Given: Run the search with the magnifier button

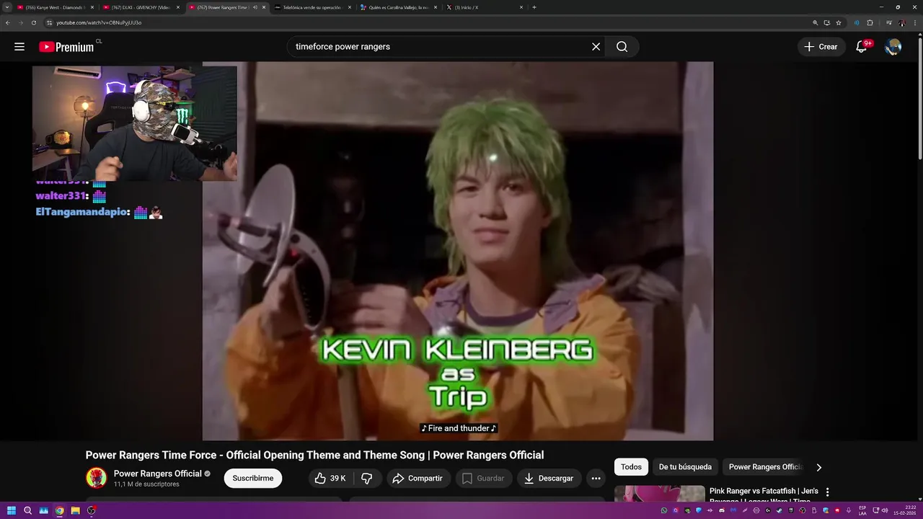Looking at the screenshot, I should coord(622,47).
